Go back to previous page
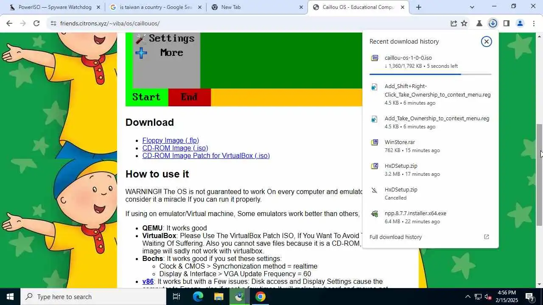 pos(9,23)
